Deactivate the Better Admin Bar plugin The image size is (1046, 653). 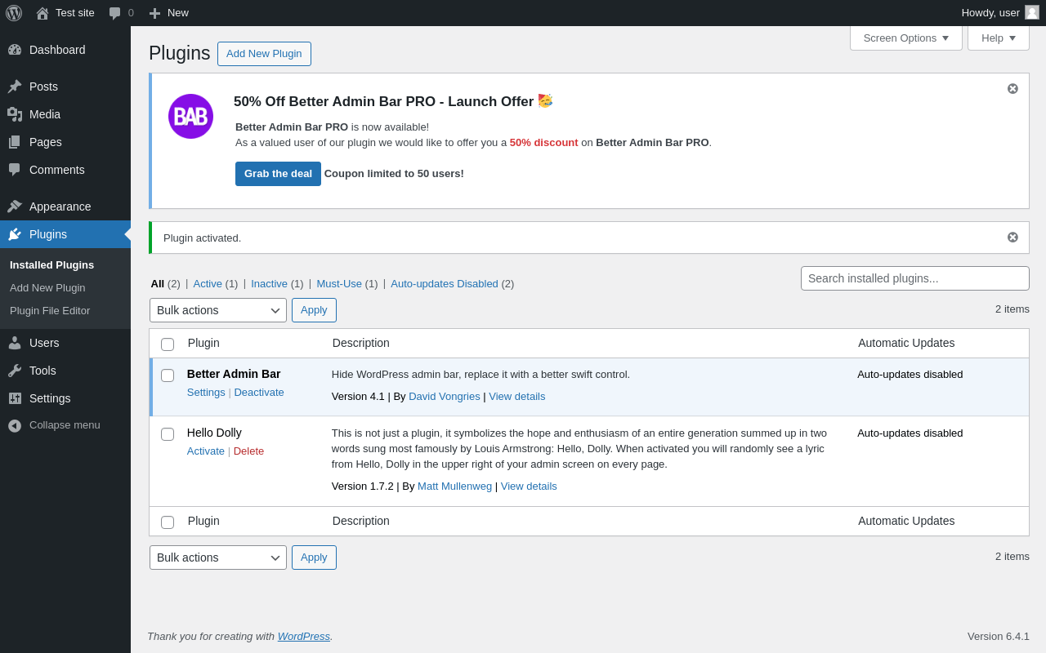(x=259, y=392)
